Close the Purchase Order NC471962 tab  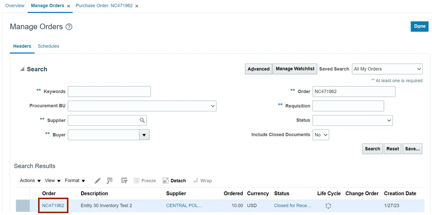click(x=137, y=6)
